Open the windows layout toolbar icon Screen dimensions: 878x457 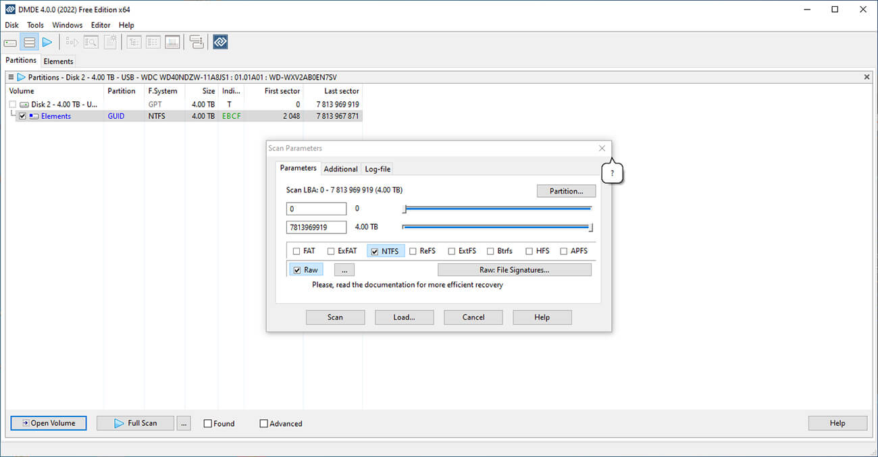pos(196,42)
